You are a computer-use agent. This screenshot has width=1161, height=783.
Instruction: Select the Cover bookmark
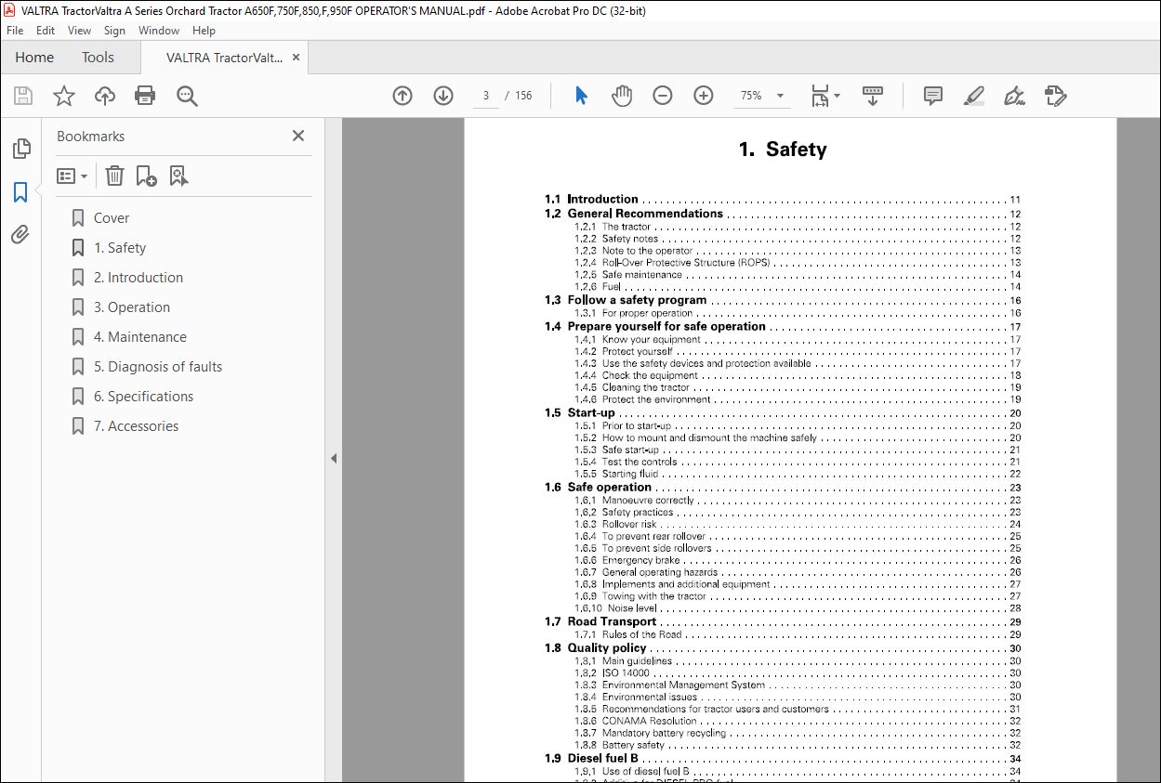[x=112, y=218]
